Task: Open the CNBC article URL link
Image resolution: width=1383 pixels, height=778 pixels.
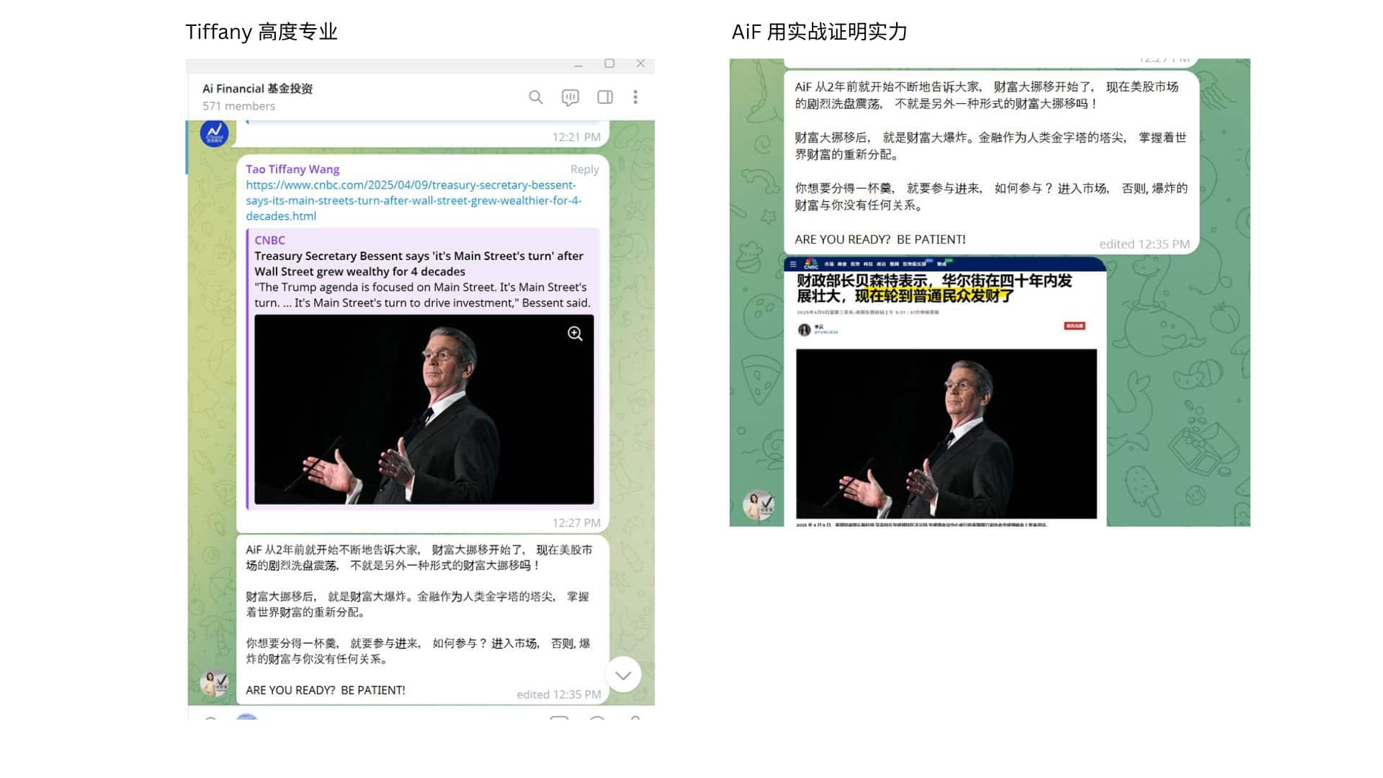Action: pos(413,200)
